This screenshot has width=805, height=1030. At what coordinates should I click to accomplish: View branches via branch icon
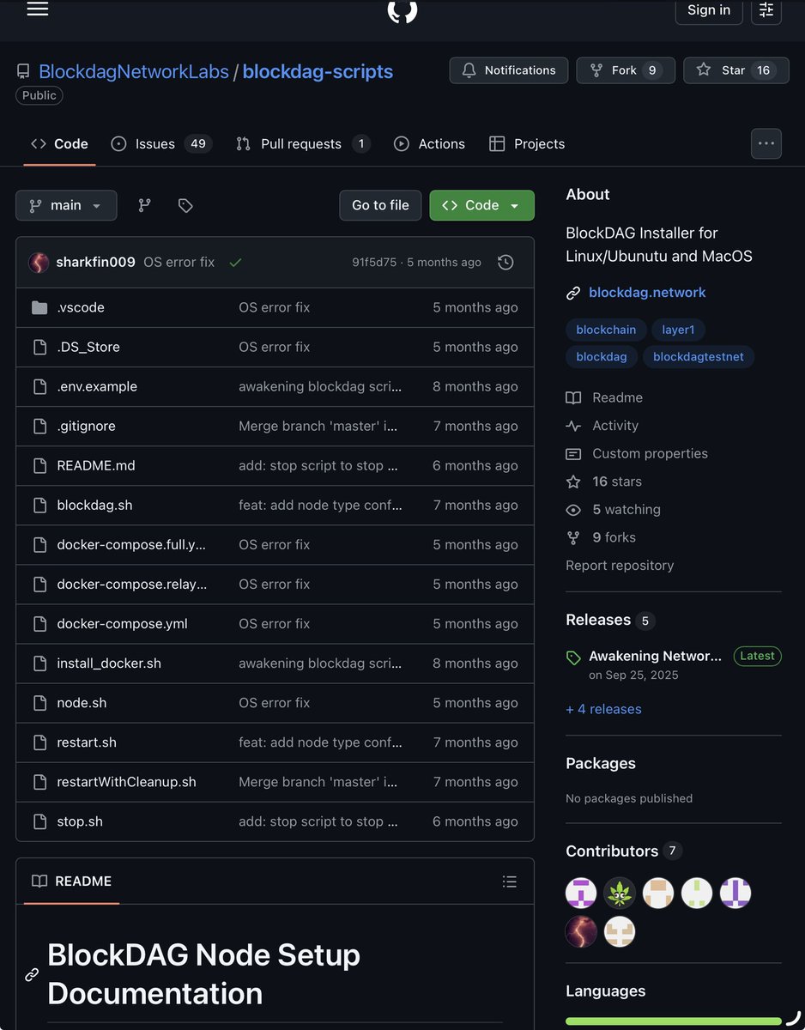144,205
